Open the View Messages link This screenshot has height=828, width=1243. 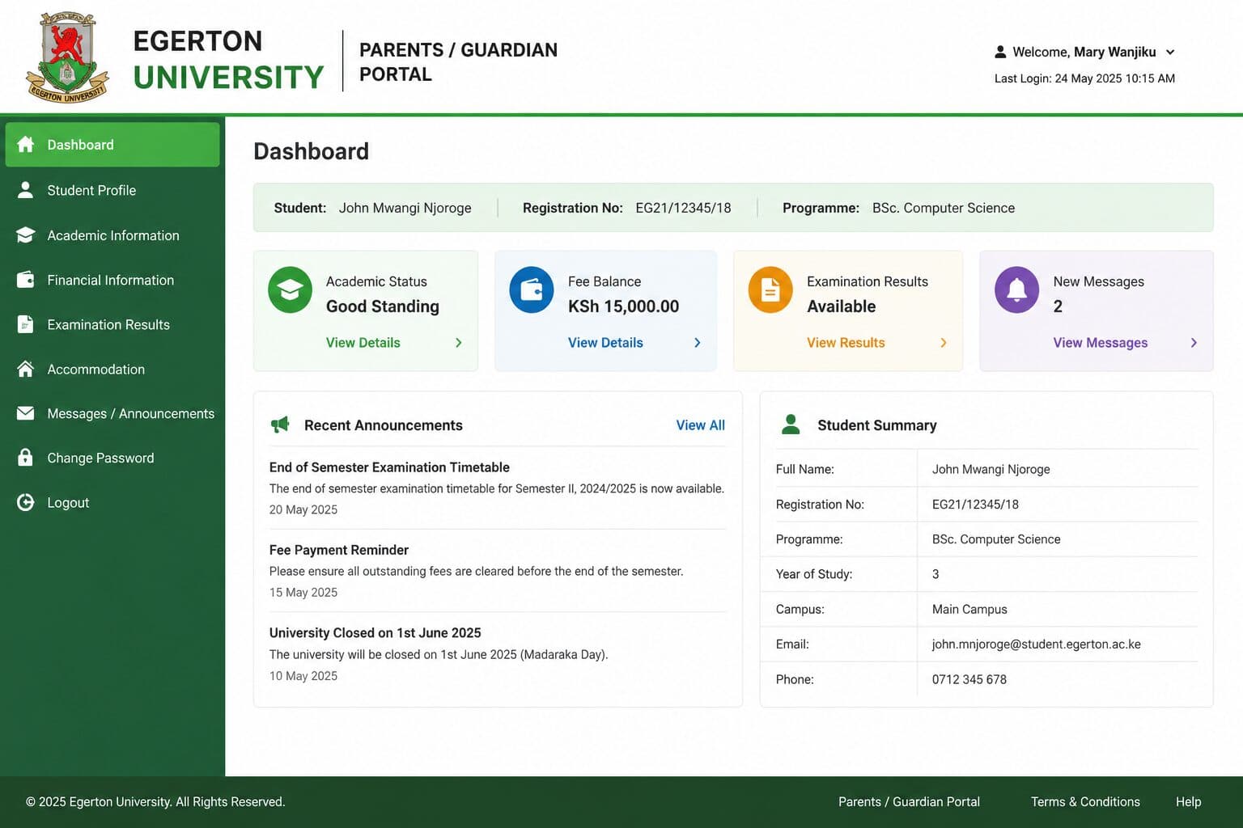1100,343
